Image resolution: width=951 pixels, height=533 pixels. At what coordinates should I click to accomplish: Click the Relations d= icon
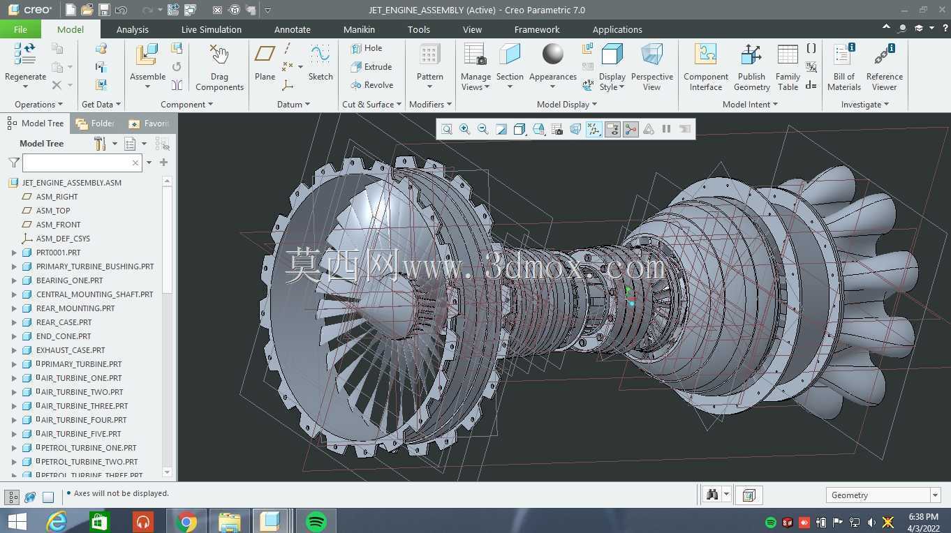click(x=811, y=85)
